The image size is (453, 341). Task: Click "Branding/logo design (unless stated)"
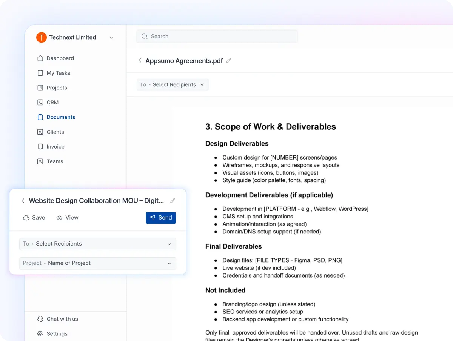[269, 304]
